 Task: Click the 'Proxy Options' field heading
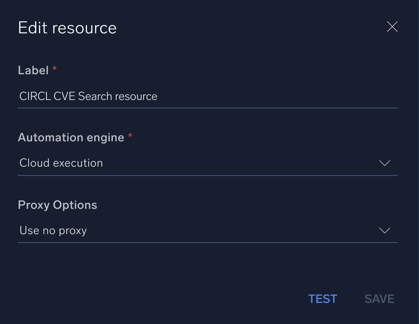click(57, 205)
